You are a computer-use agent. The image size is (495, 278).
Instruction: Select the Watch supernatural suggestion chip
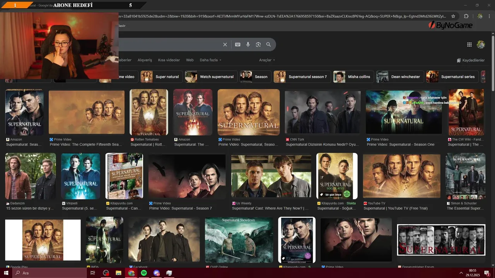coord(211,76)
